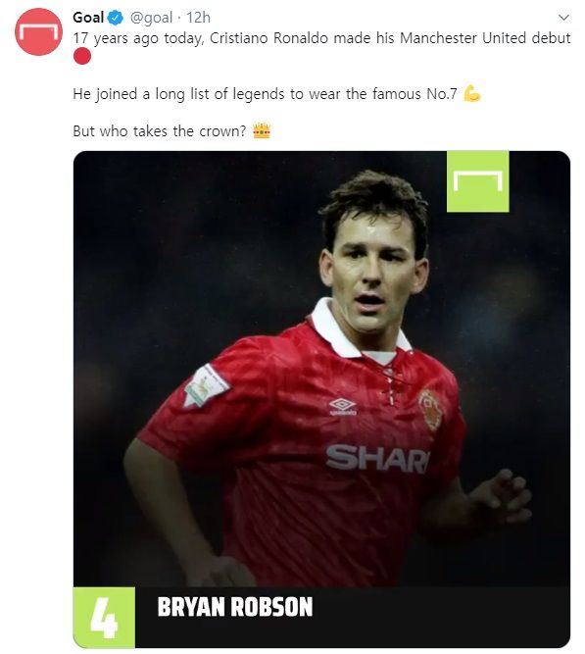The image size is (585, 654).
Task: Open the 12h timestamp link
Action: [199, 18]
